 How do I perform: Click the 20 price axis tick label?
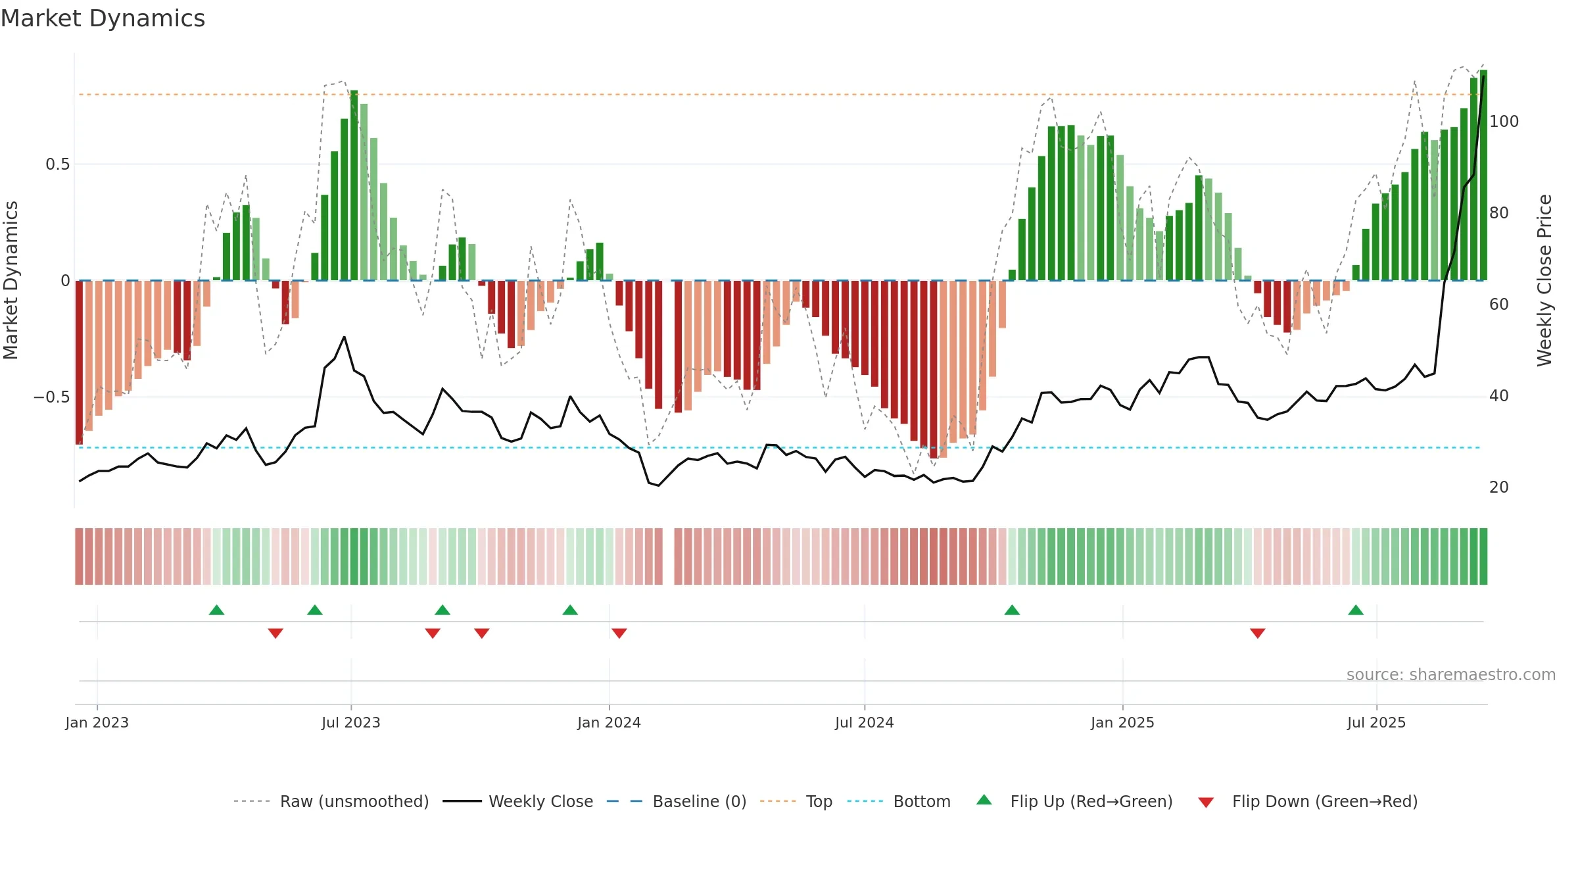(x=1499, y=487)
